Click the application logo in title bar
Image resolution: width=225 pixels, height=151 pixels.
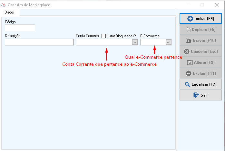click(4, 5)
